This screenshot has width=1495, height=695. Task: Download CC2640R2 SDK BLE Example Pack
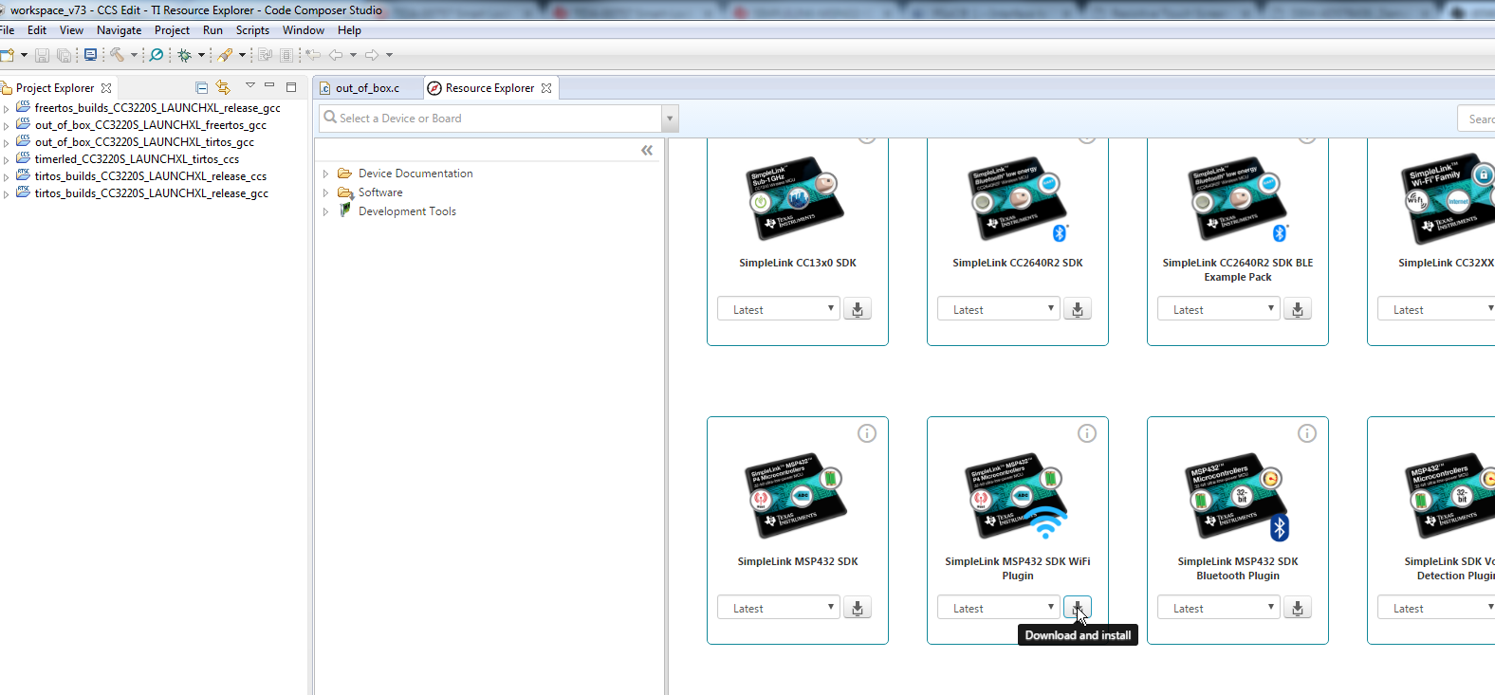click(x=1298, y=309)
